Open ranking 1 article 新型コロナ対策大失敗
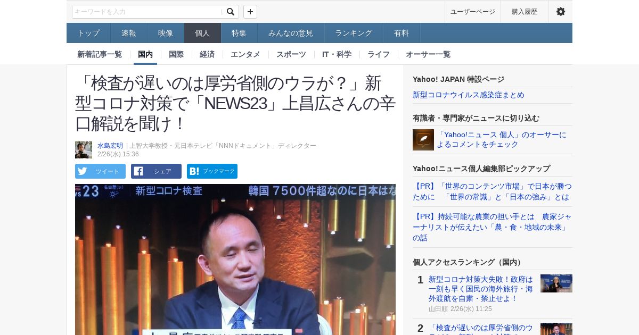This screenshot has width=639, height=335. click(x=481, y=289)
